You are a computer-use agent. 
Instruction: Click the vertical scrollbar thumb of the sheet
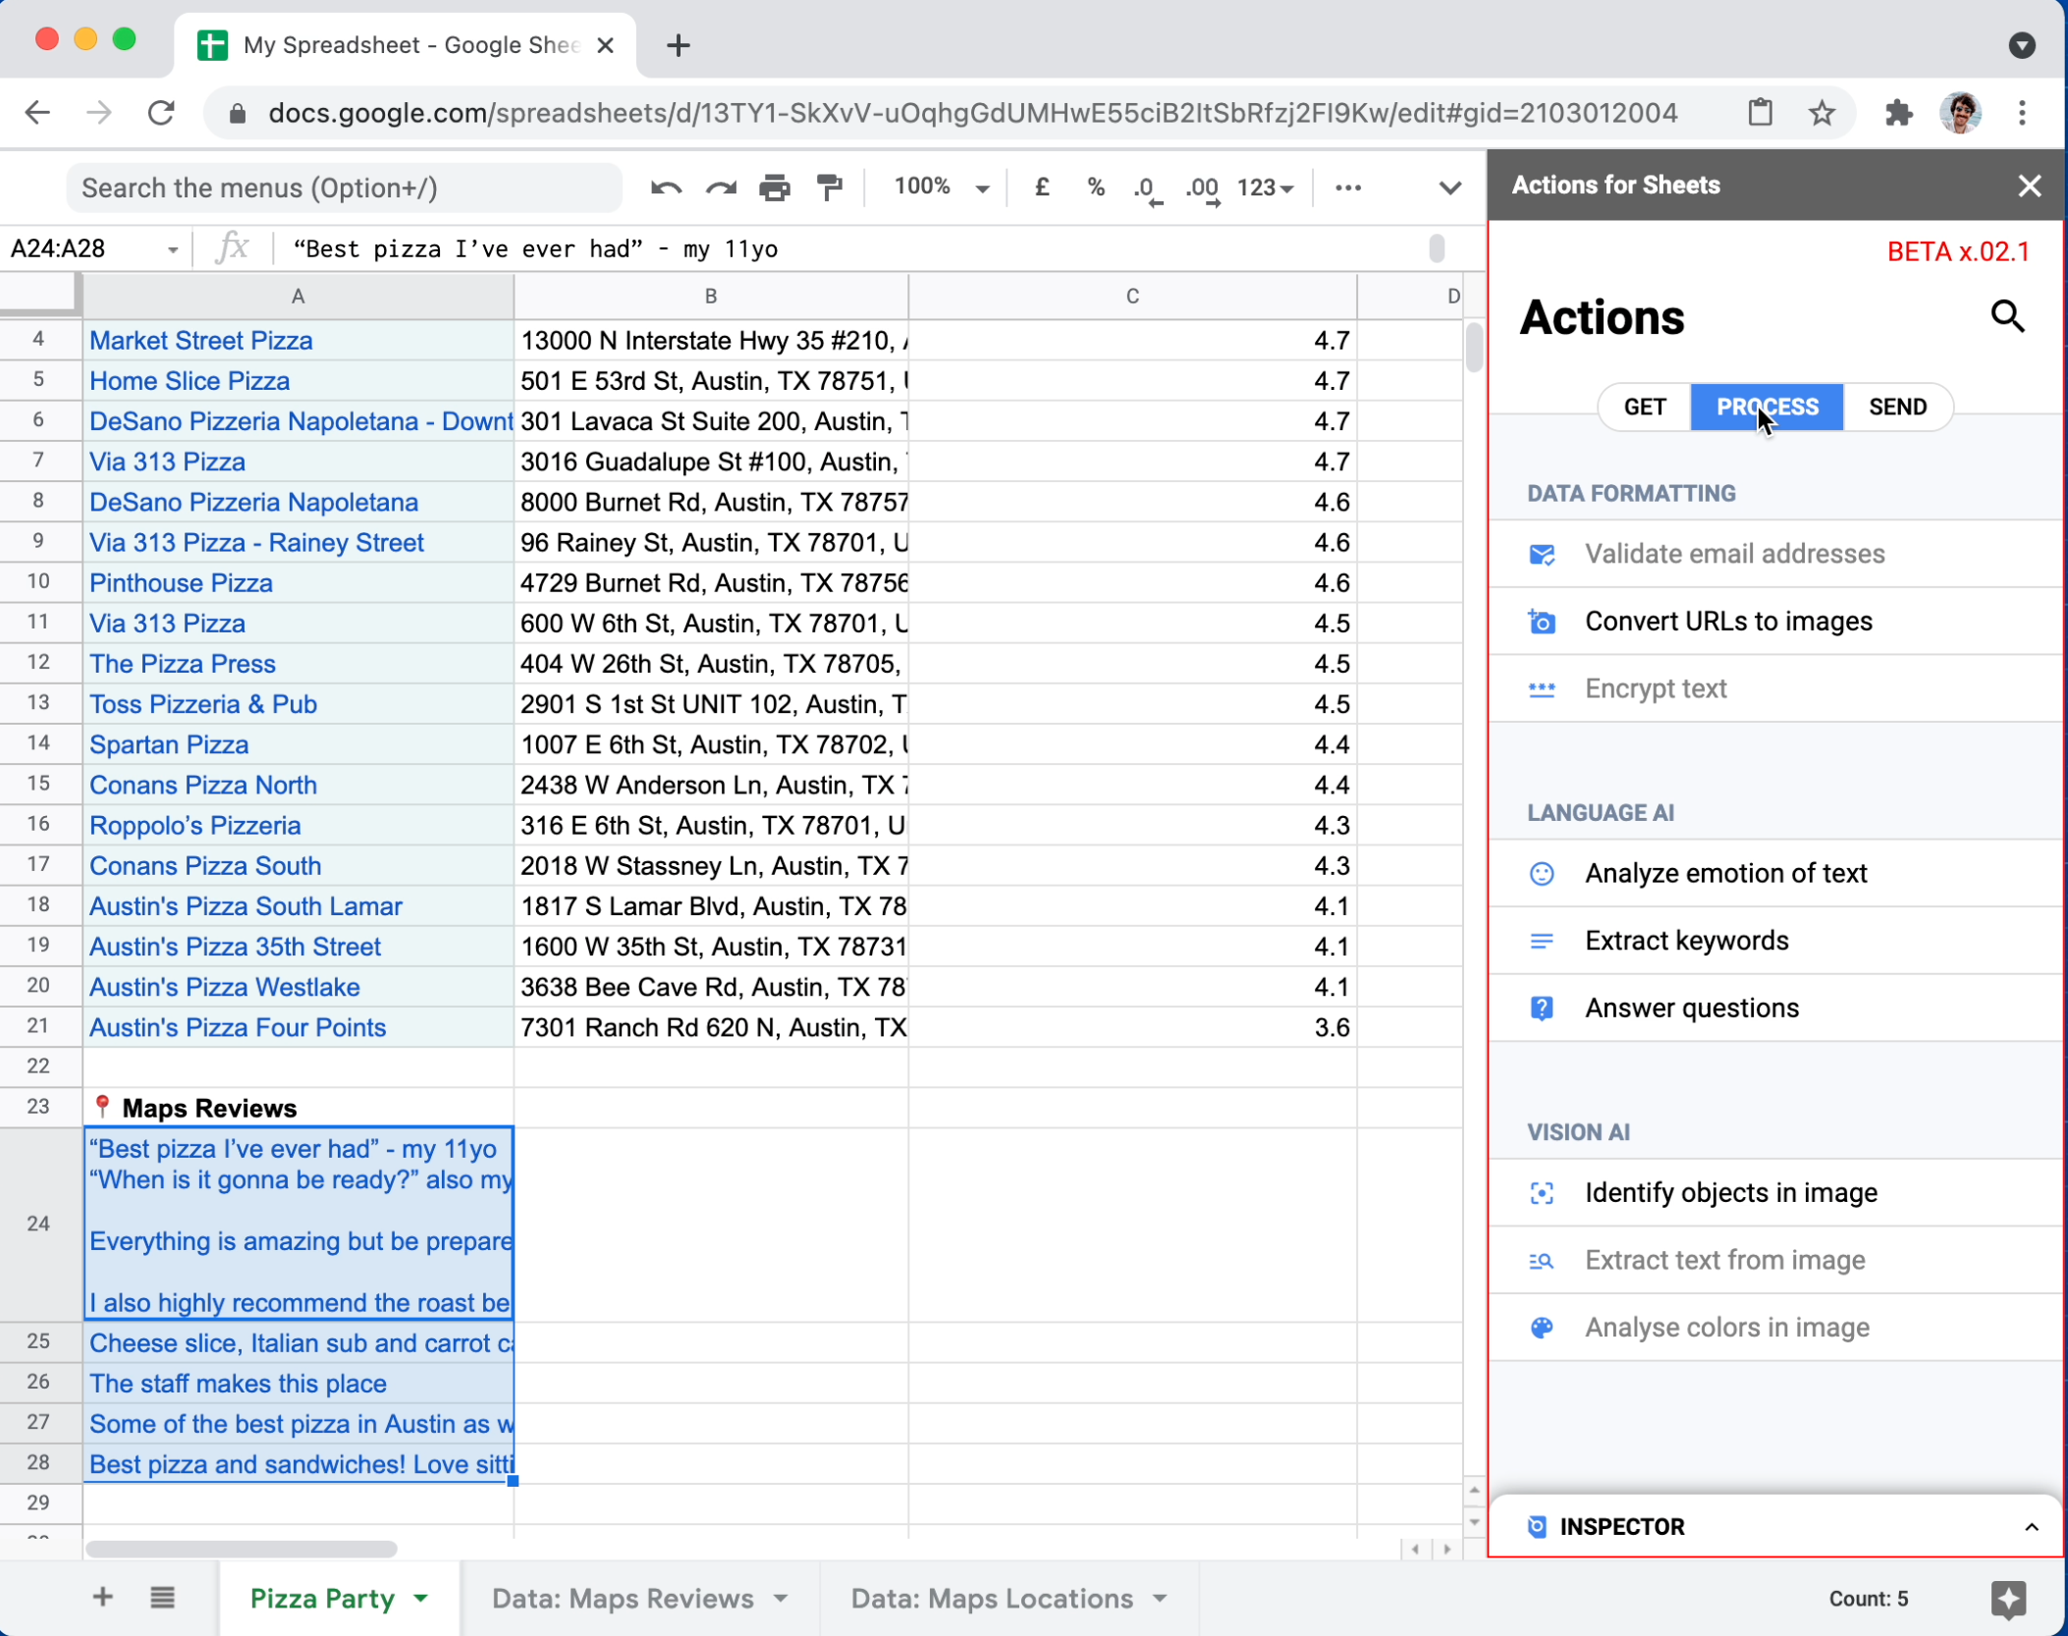(x=1474, y=348)
